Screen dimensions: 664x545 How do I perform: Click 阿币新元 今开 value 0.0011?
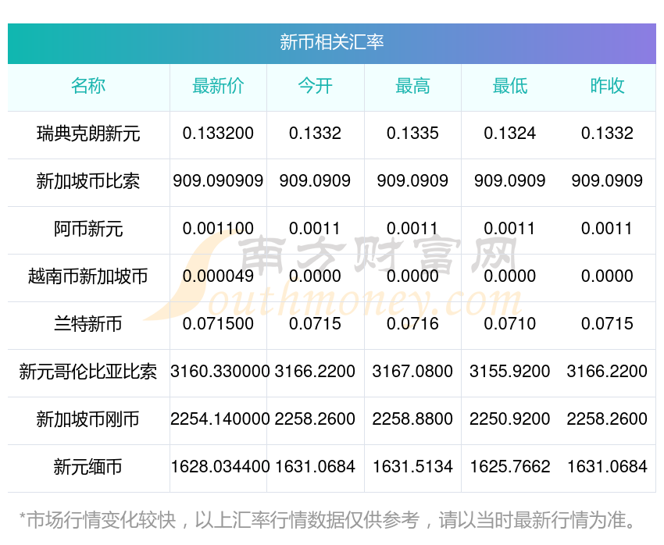315,229
